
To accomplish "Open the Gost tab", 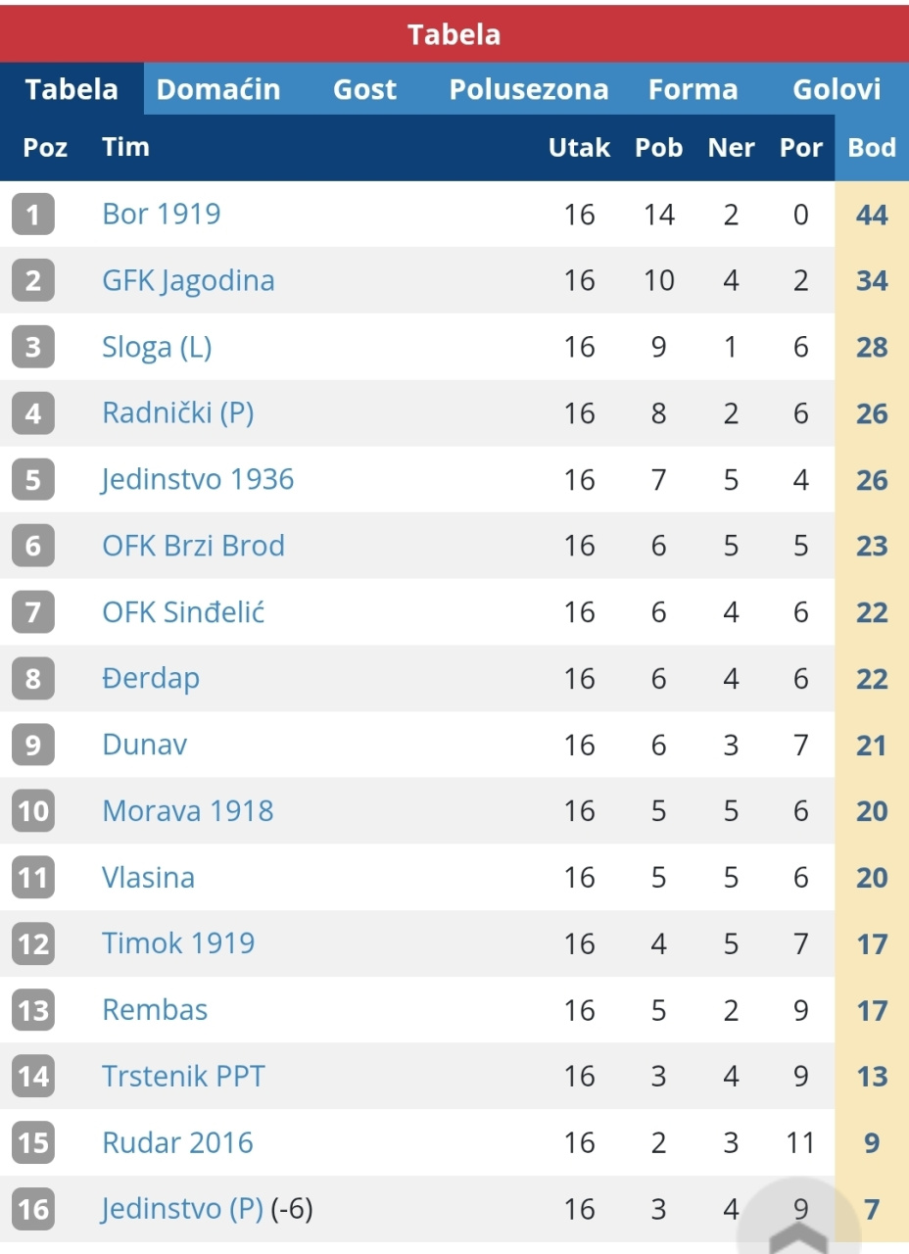I will (x=364, y=89).
